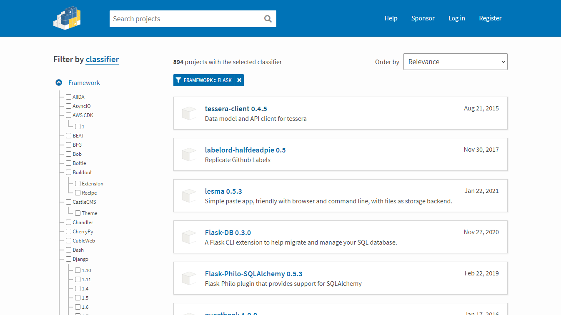Open the Framework category label
Screen dimensions: 561x315
coord(84,82)
